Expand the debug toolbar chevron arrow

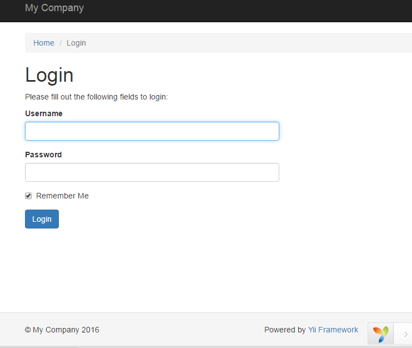(405, 334)
